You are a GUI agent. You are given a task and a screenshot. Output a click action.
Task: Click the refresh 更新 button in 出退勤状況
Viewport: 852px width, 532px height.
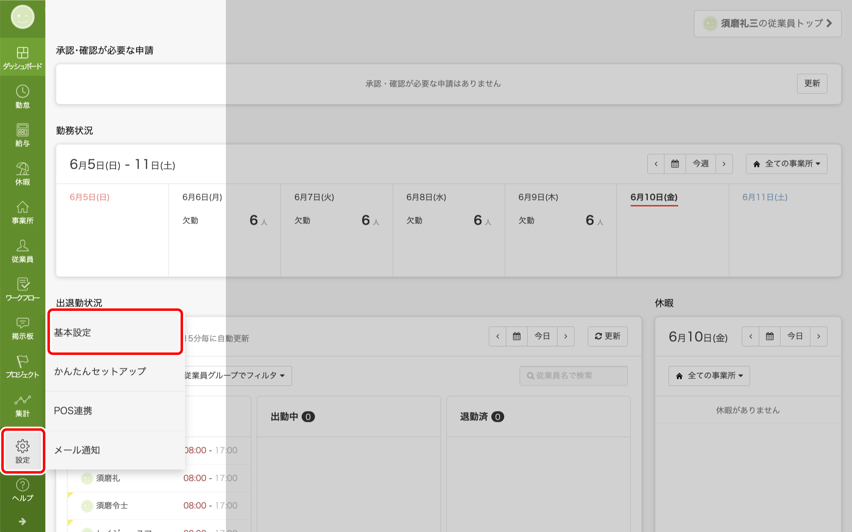pos(607,336)
